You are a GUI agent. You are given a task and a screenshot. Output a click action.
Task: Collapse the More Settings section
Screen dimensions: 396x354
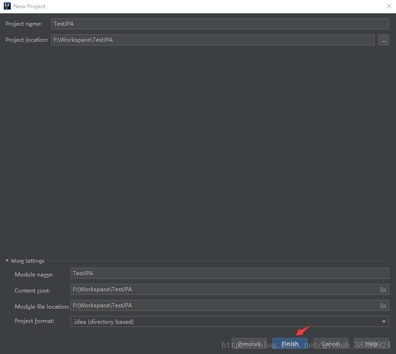[7, 260]
